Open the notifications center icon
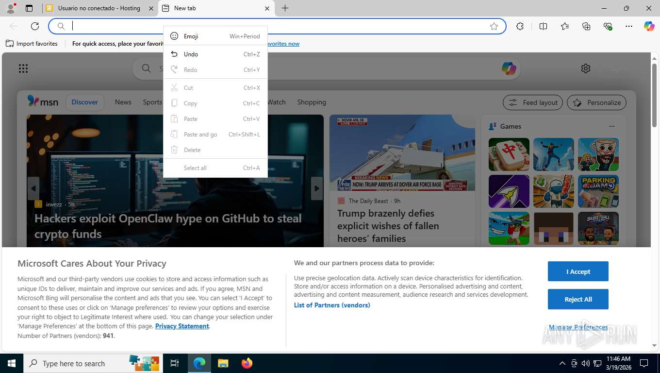The image size is (660, 373). (x=644, y=363)
